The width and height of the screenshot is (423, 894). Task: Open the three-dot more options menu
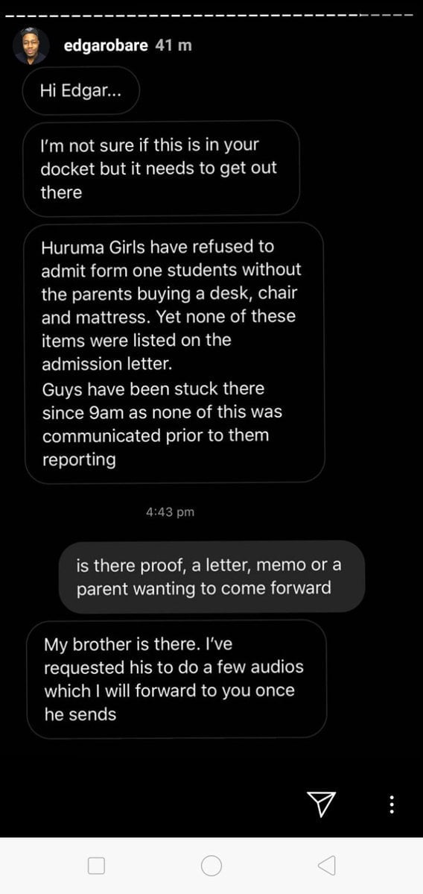(x=391, y=804)
